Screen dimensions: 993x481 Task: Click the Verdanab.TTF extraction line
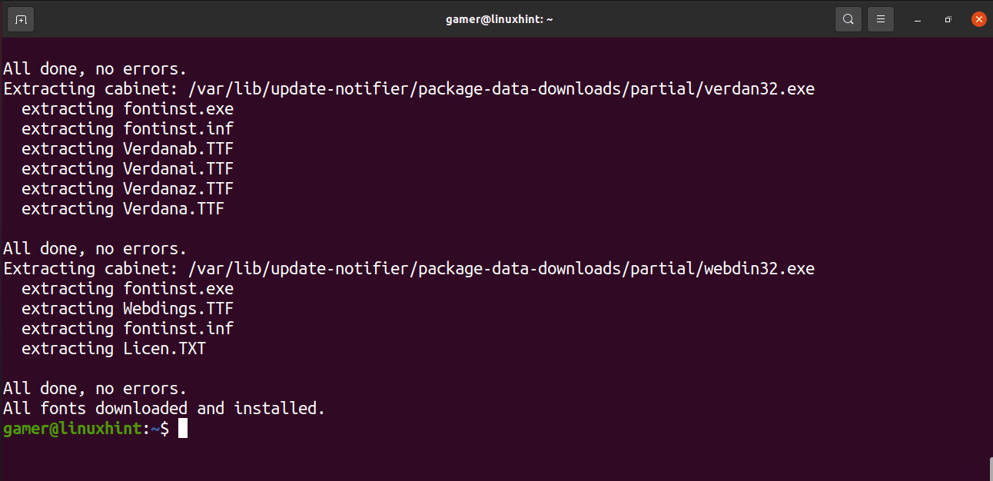(x=127, y=149)
